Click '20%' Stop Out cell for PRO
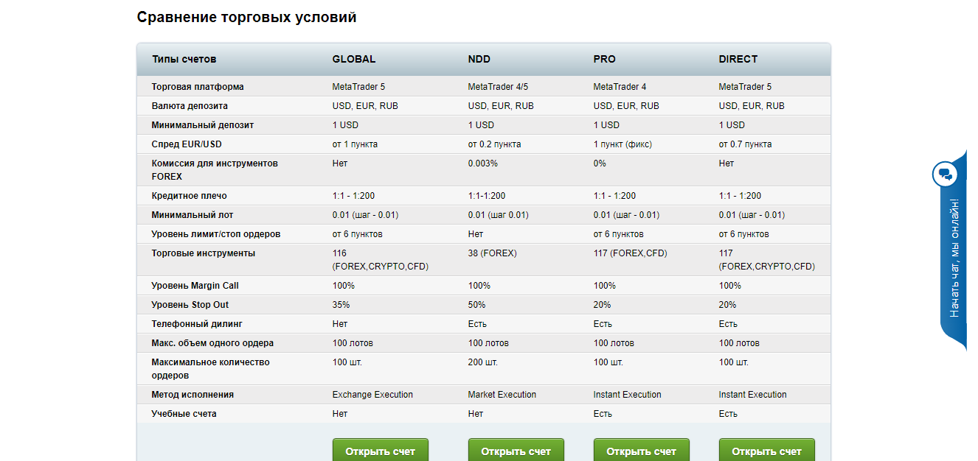 tap(603, 305)
